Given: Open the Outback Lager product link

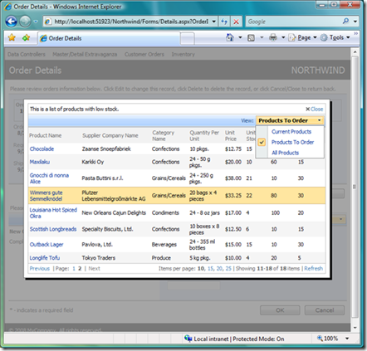Looking at the screenshot, I should pos(46,245).
